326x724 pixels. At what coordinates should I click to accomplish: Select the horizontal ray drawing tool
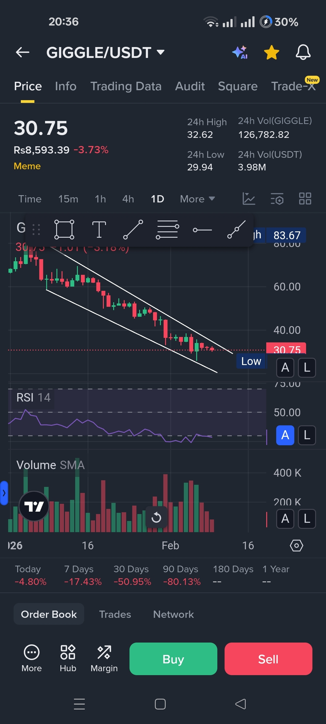click(202, 230)
